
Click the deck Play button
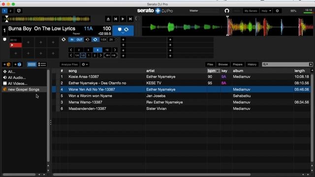(x=123, y=19)
